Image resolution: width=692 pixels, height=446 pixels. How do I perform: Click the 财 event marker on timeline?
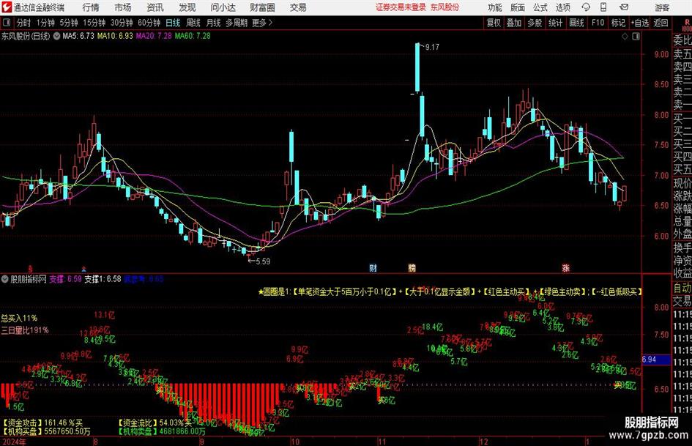click(x=373, y=267)
